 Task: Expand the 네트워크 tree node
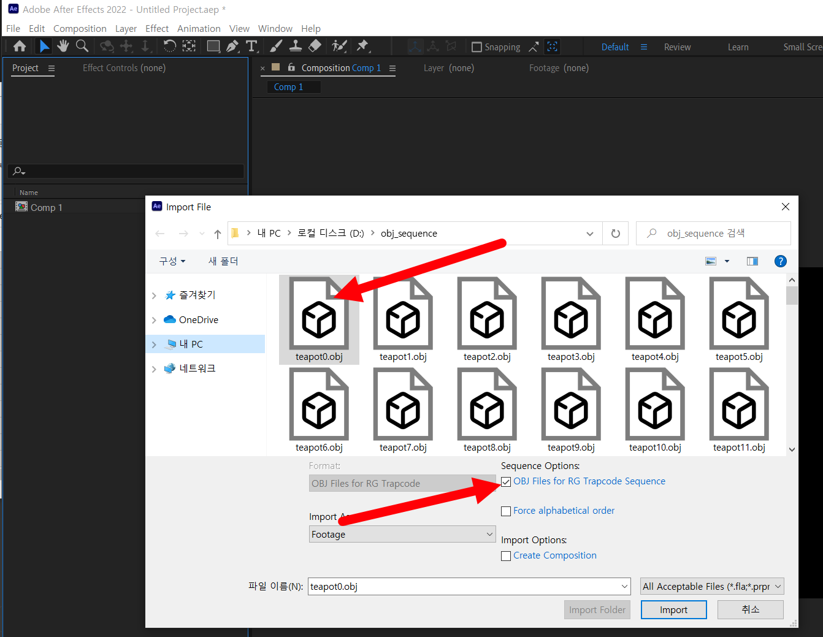click(154, 369)
